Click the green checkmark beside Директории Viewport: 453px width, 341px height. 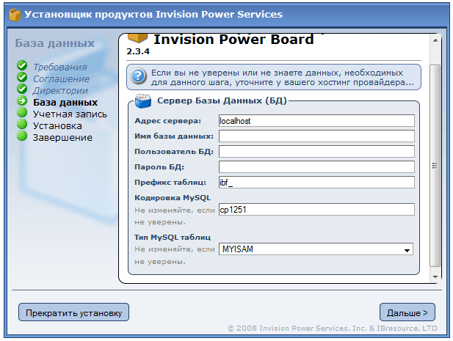coord(22,90)
